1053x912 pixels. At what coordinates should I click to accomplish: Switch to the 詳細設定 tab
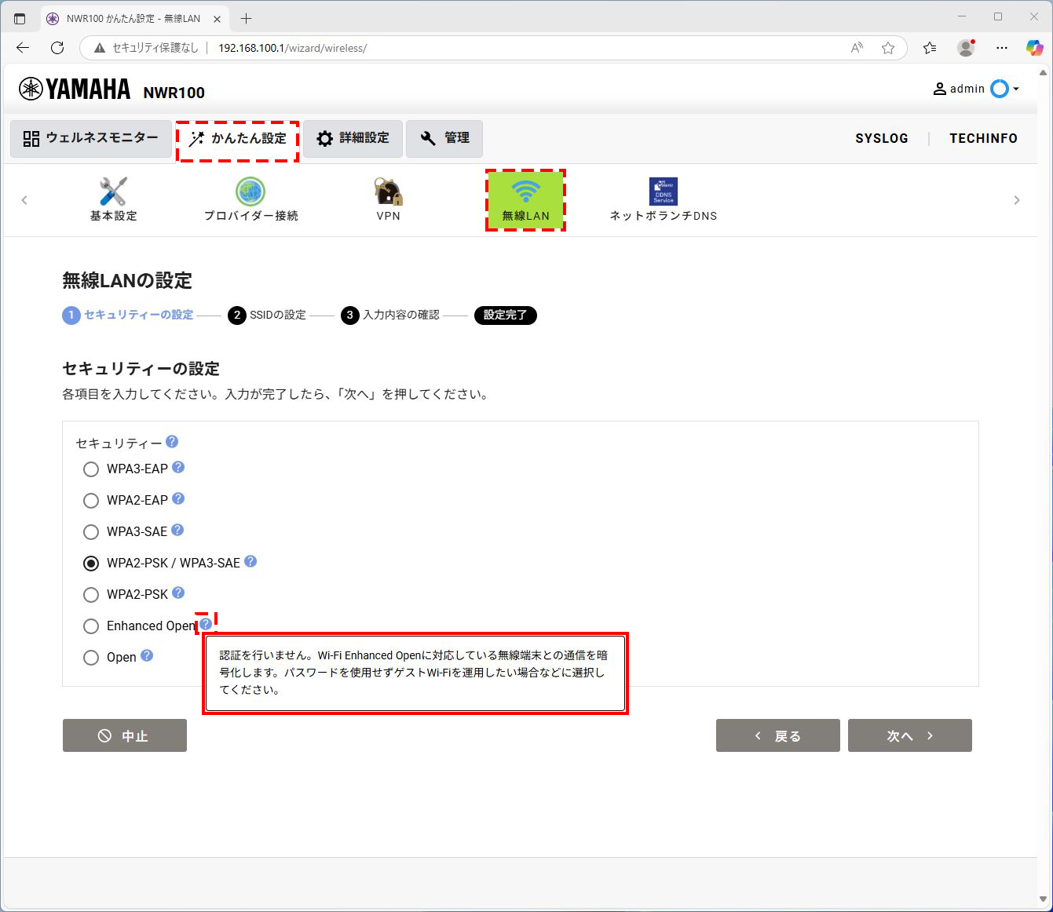[x=353, y=139]
